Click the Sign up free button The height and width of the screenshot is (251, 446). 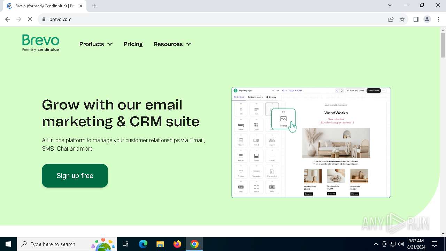click(75, 176)
